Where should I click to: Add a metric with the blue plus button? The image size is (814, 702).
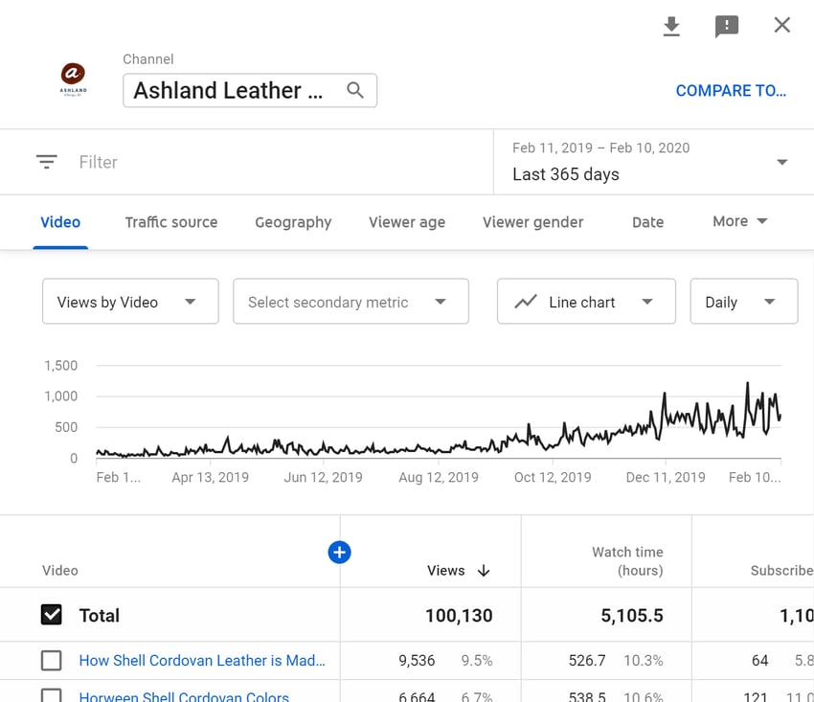pyautogui.click(x=340, y=552)
